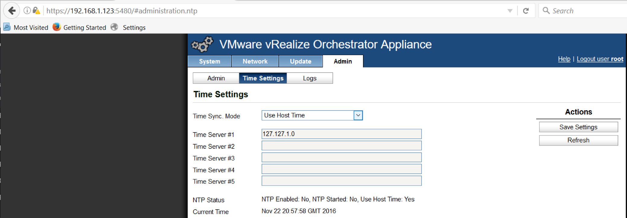Image resolution: width=627 pixels, height=218 pixels.
Task: Select the top Admin main tab
Action: tap(343, 61)
